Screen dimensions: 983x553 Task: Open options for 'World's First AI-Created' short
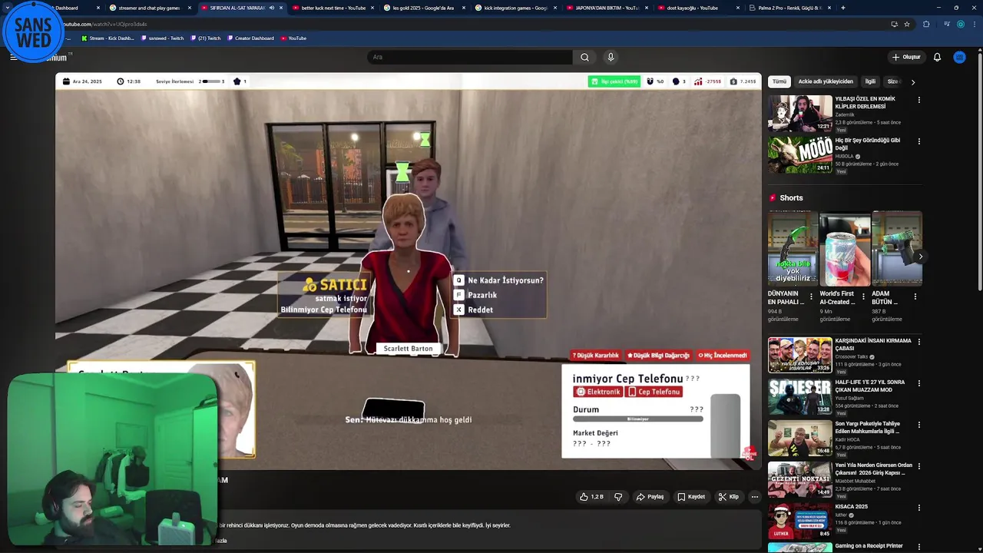coord(863,296)
